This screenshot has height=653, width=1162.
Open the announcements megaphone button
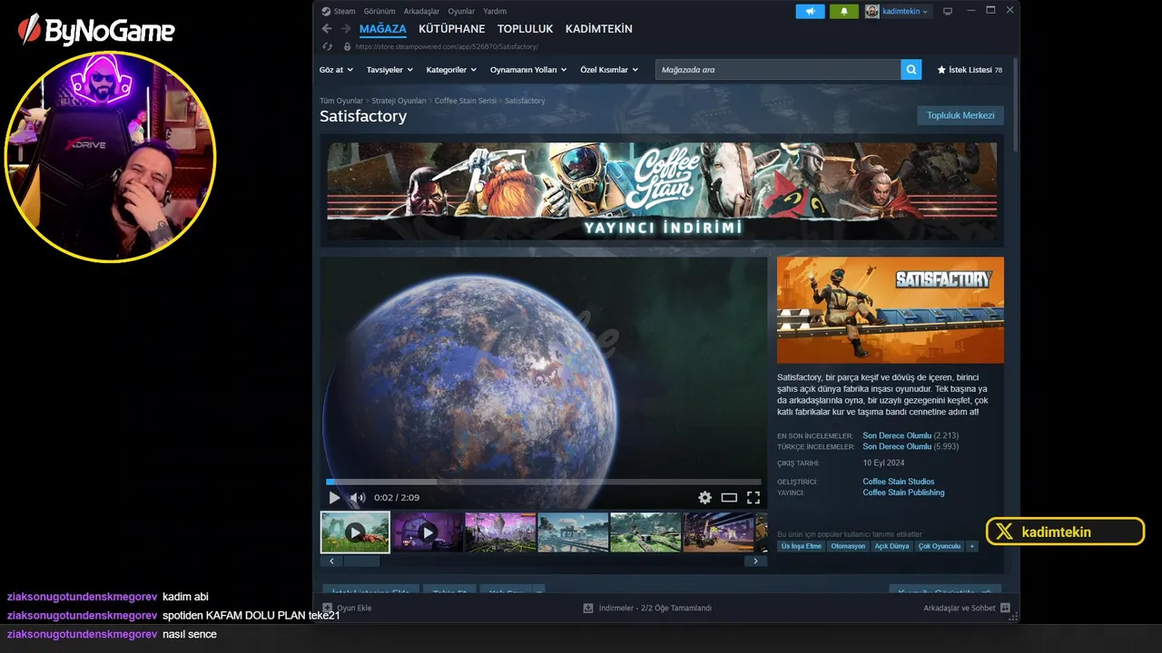click(x=811, y=11)
